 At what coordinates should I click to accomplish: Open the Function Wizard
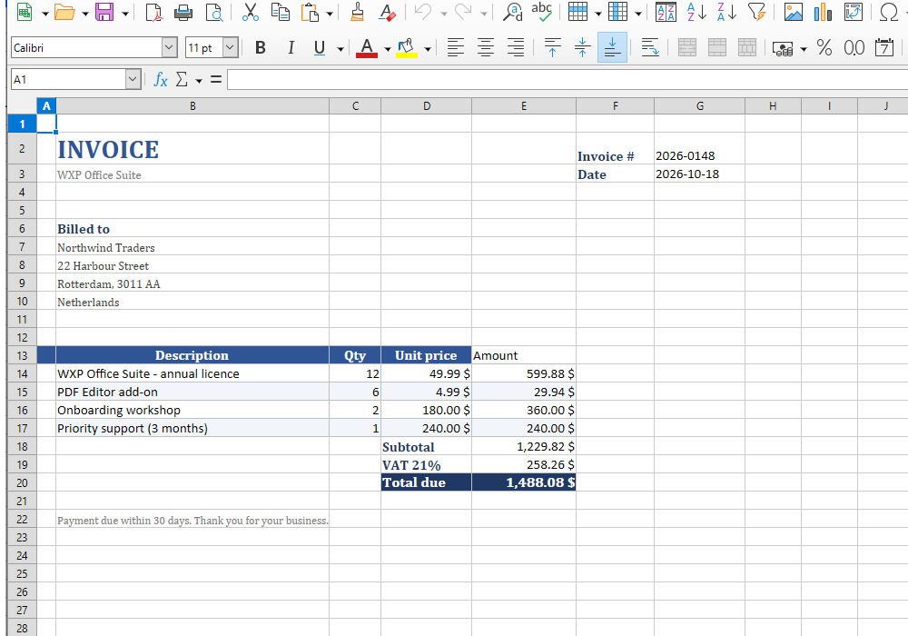coord(161,79)
